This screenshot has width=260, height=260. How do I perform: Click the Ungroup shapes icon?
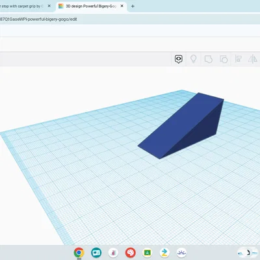224,59
